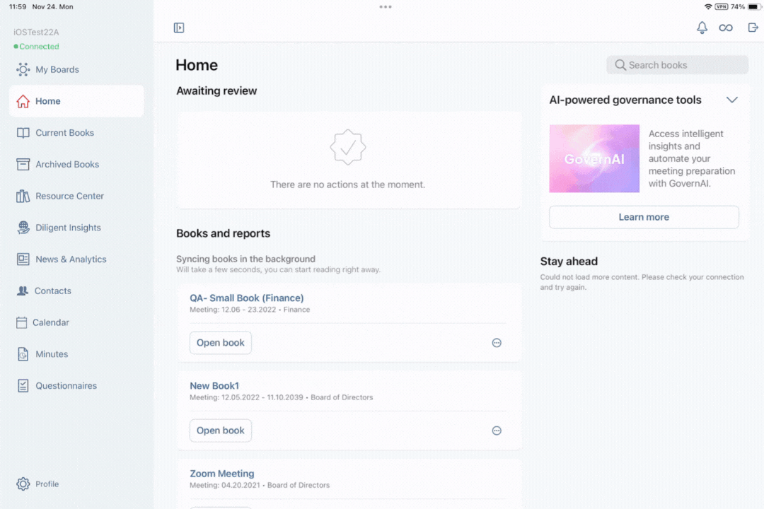
Task: Open the New Book1 title link
Action: 214,386
